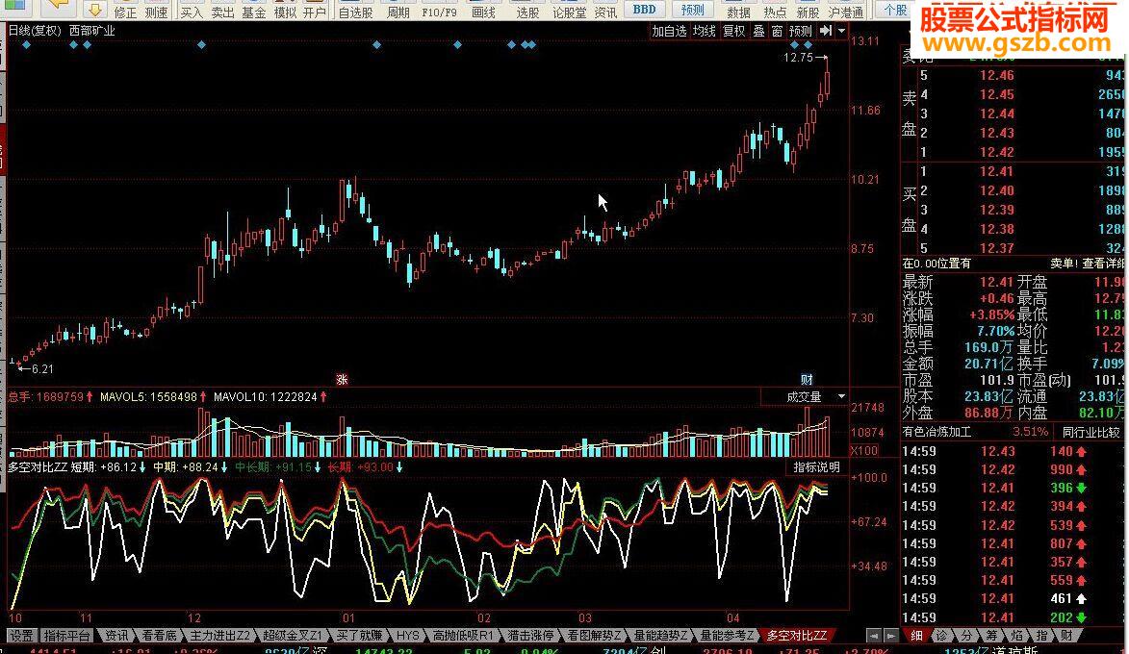Viewport: 1129px width, 654px height.
Task: Open the down-arrow toolbar dropdown icon
Action: coord(94,10)
